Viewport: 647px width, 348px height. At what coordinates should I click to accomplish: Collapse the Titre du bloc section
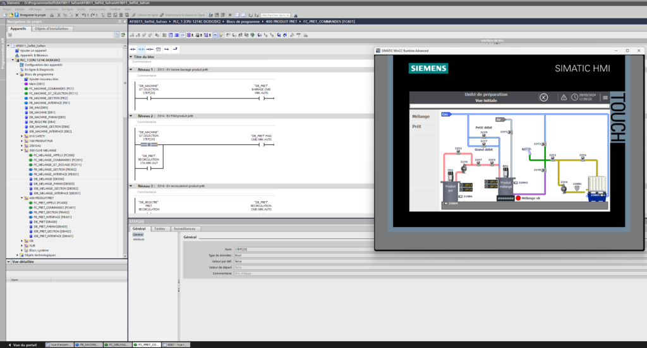point(131,57)
